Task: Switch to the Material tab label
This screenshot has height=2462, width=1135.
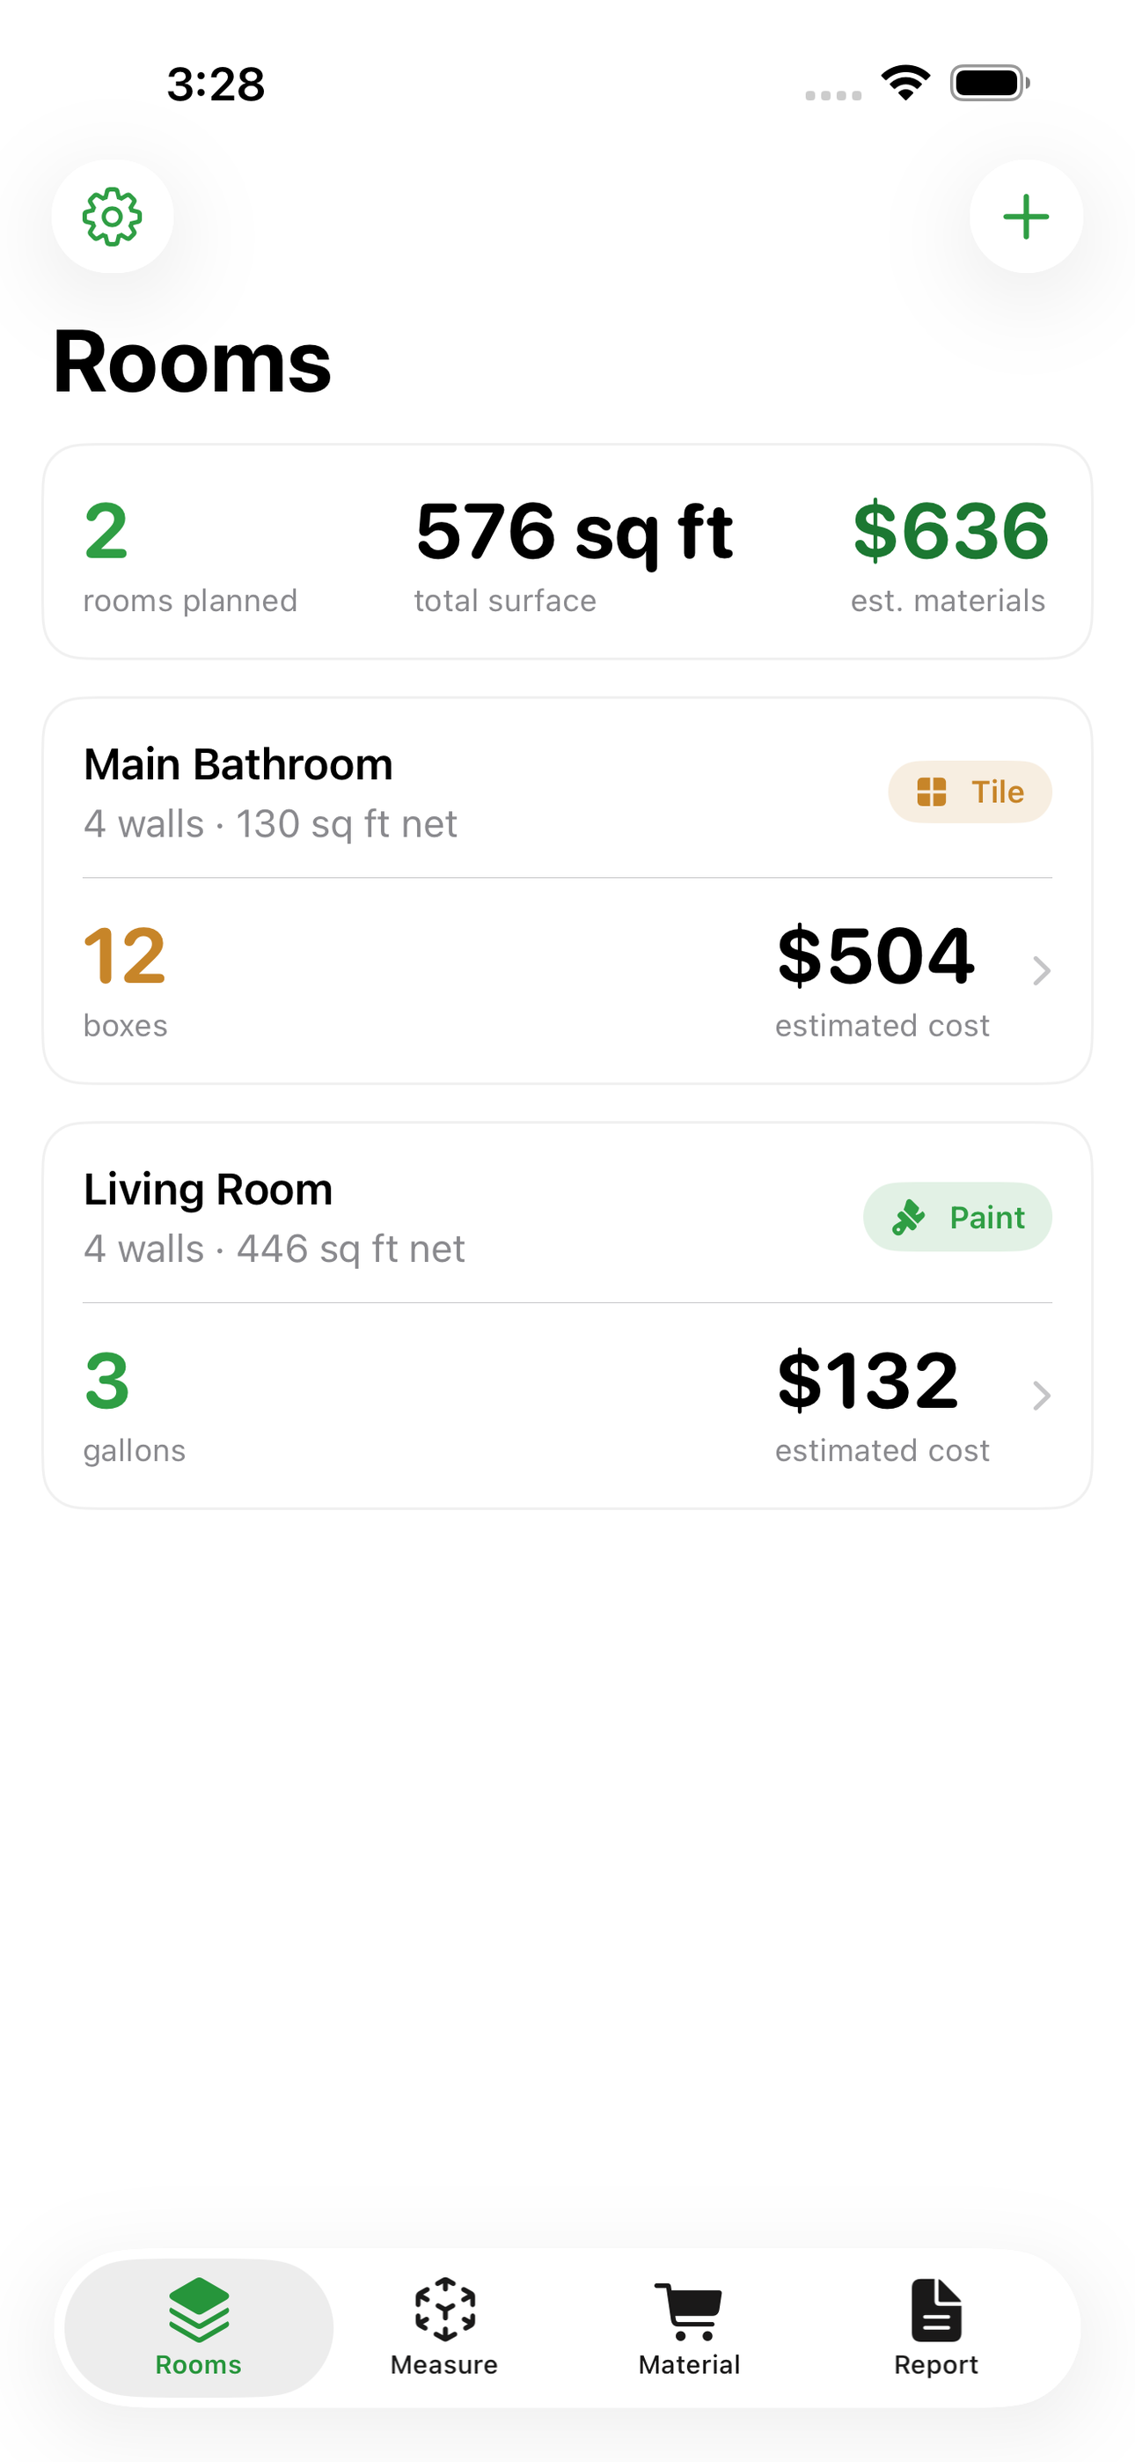Action: 690,2364
